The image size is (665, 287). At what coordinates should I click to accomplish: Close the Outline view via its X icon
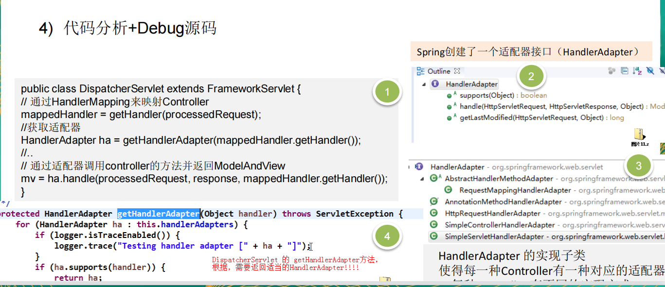coord(457,71)
